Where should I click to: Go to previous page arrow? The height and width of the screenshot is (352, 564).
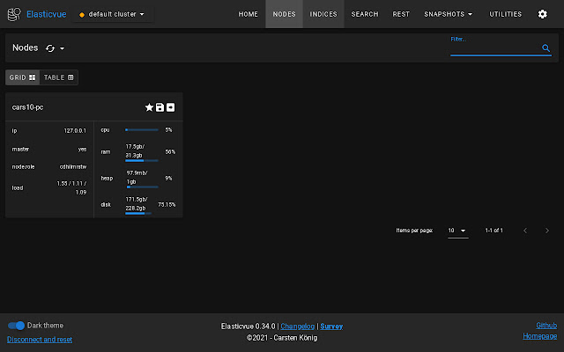point(525,231)
